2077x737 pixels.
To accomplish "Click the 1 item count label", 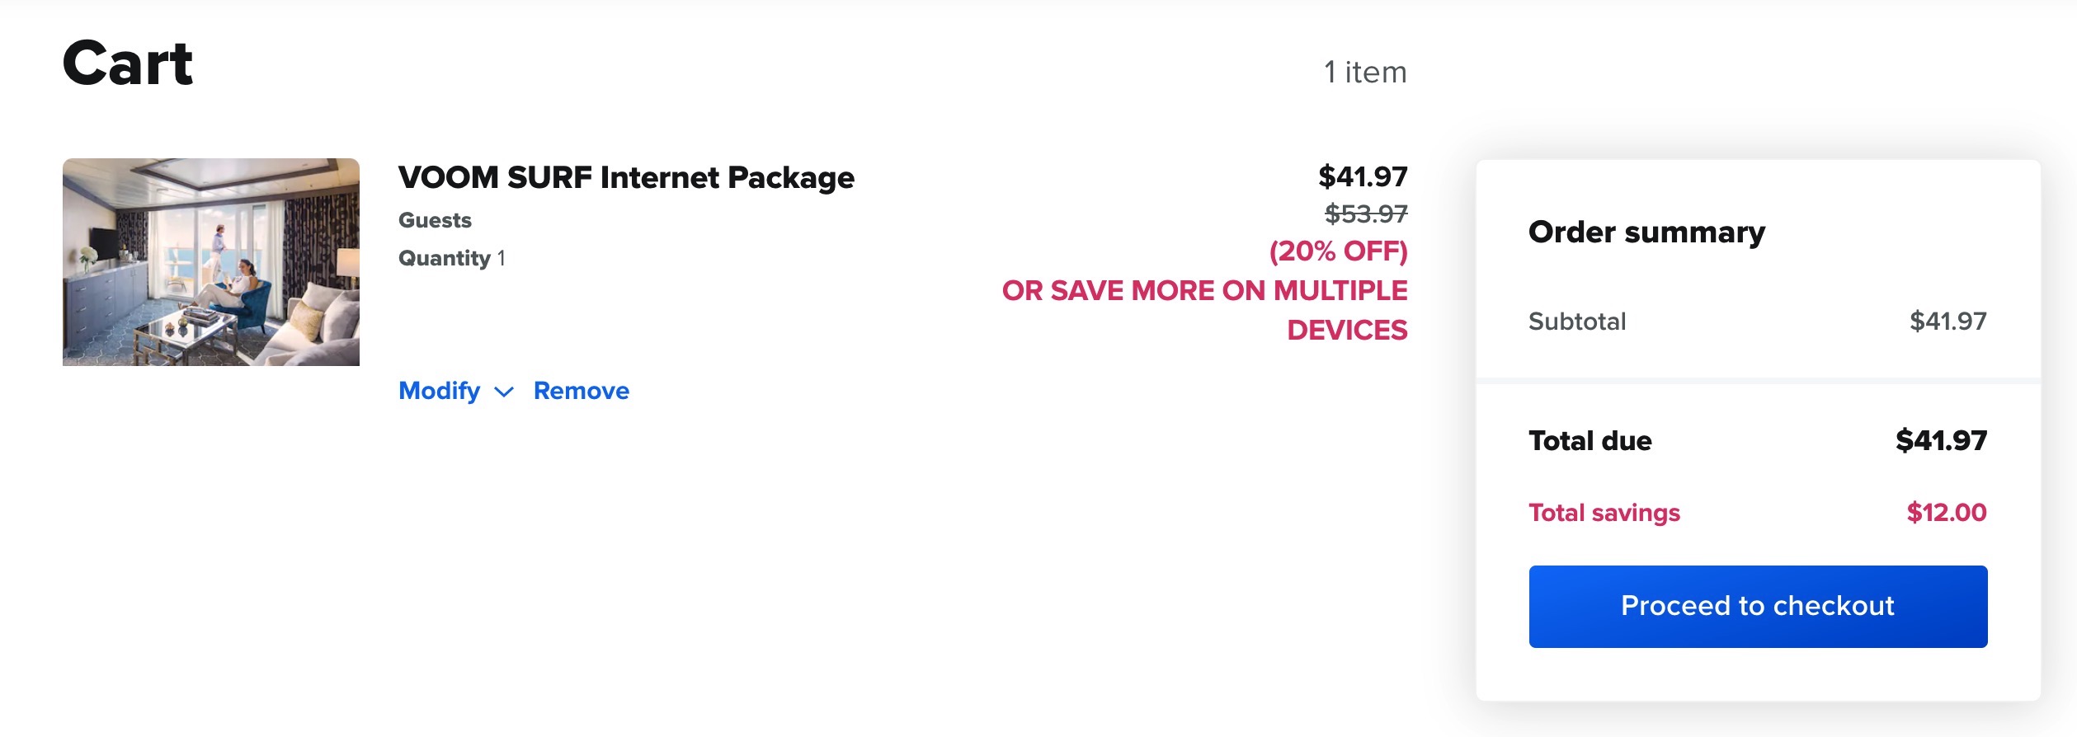I will tap(1365, 73).
